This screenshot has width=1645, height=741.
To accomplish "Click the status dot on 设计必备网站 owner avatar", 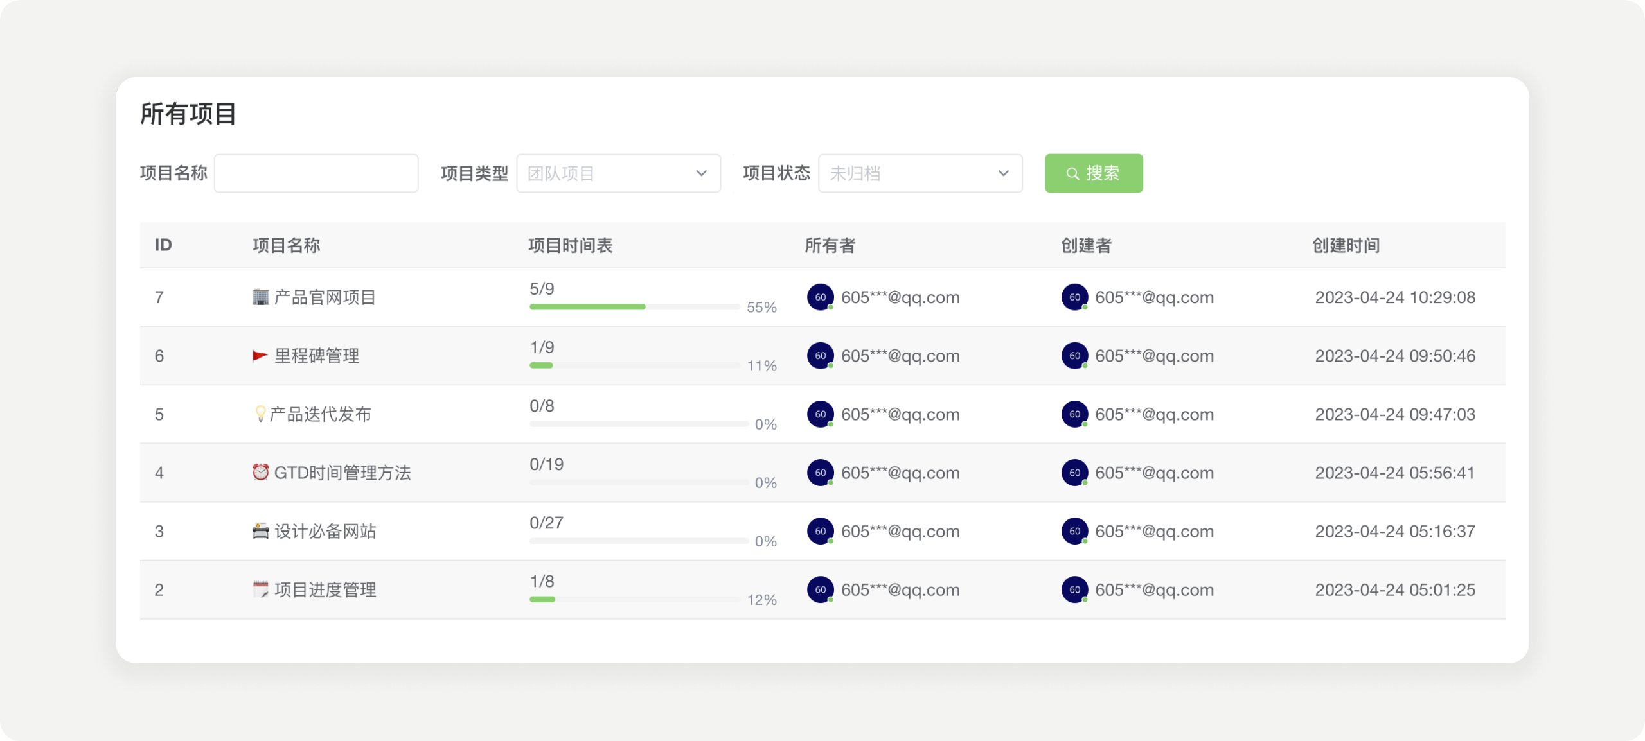I will pyautogui.click(x=830, y=541).
